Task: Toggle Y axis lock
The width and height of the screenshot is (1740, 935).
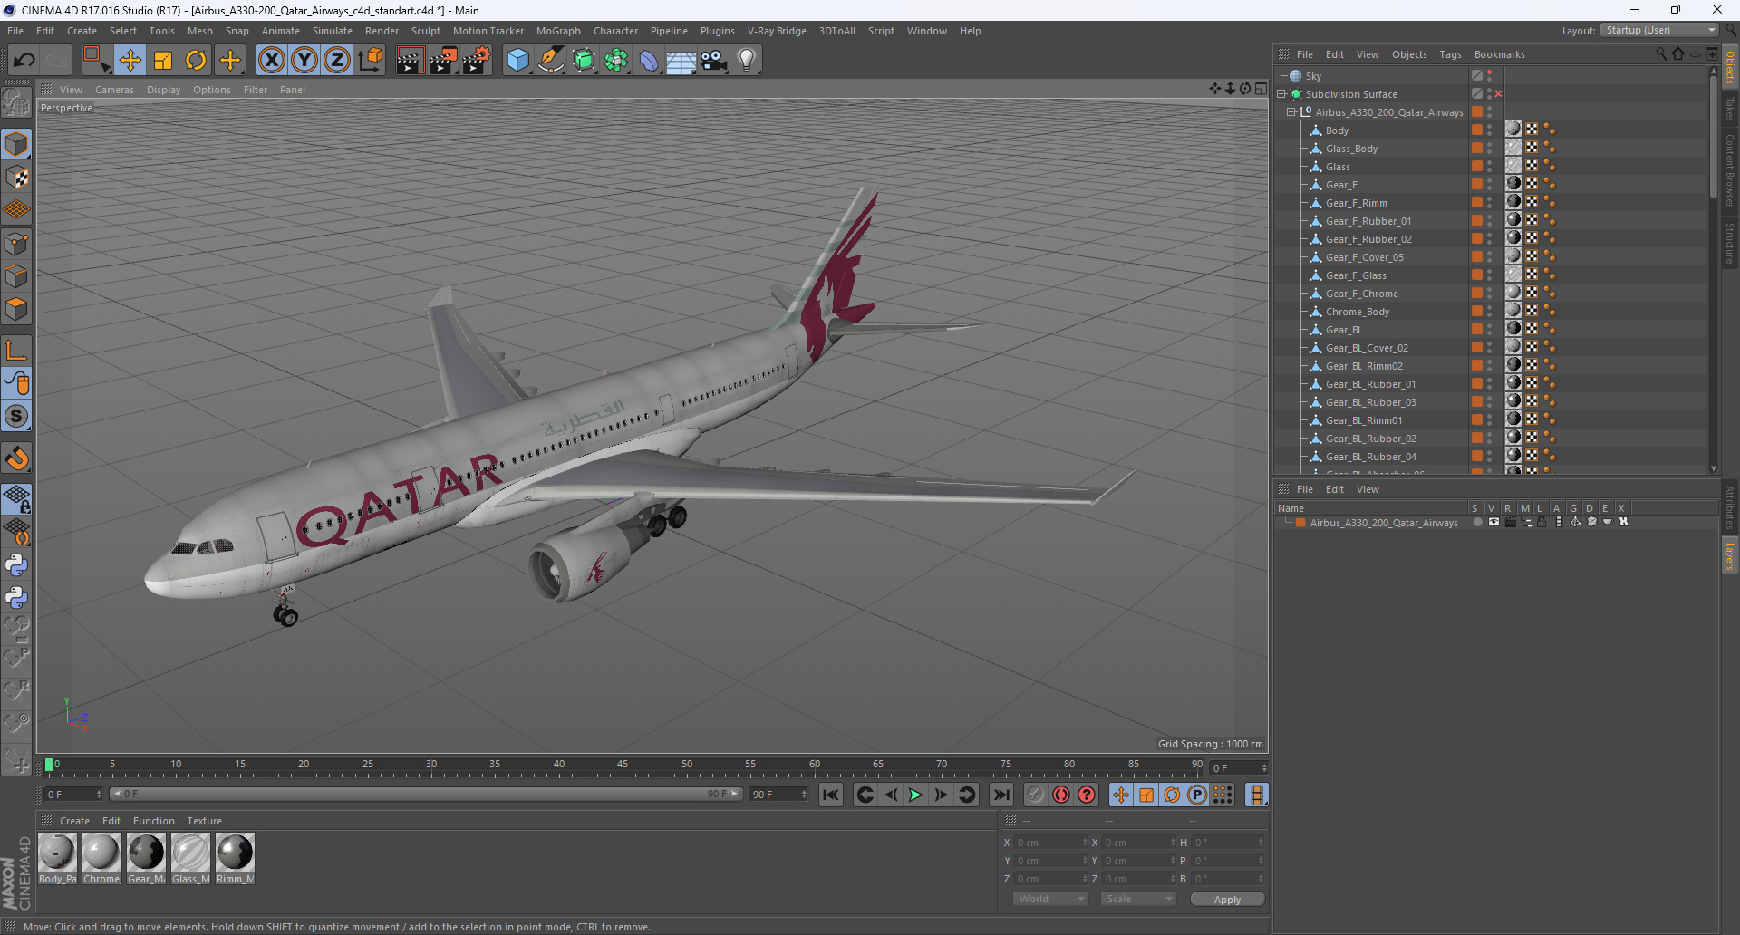Action: pos(304,61)
